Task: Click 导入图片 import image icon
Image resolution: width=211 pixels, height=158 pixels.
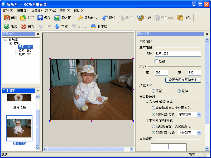Action: click(57, 18)
